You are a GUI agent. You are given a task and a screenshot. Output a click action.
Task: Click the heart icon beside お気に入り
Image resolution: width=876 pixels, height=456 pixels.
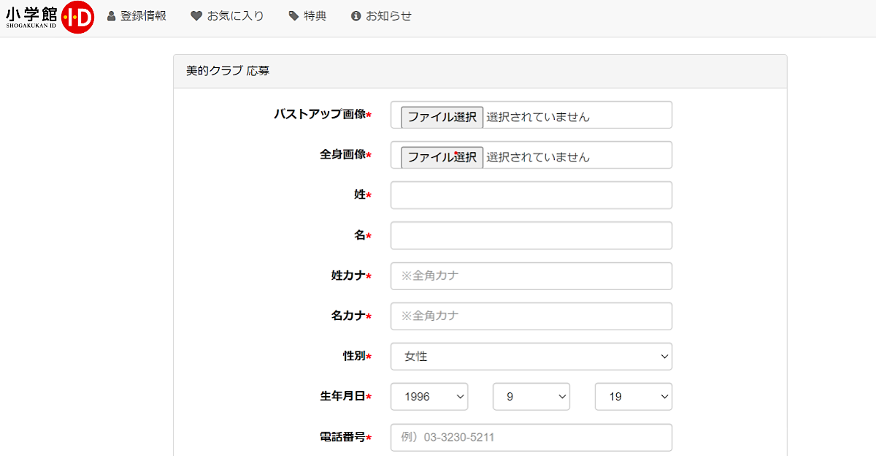(196, 16)
